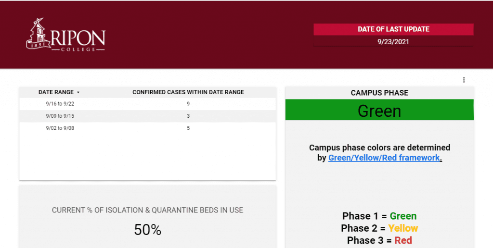The width and height of the screenshot is (493, 248).
Task: Click the Phase 3 = Red label
Action: point(379,240)
